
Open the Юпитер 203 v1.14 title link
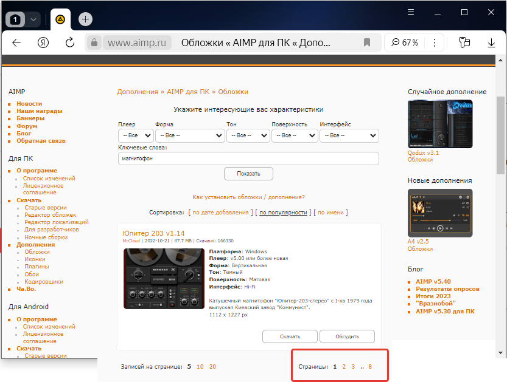tap(153, 233)
